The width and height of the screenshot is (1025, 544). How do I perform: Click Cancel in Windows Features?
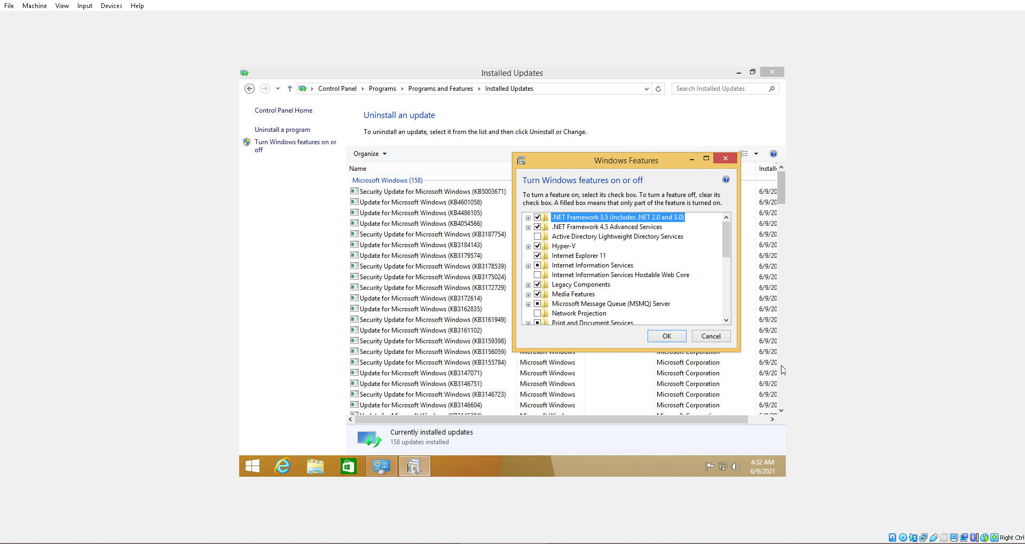[x=711, y=336]
